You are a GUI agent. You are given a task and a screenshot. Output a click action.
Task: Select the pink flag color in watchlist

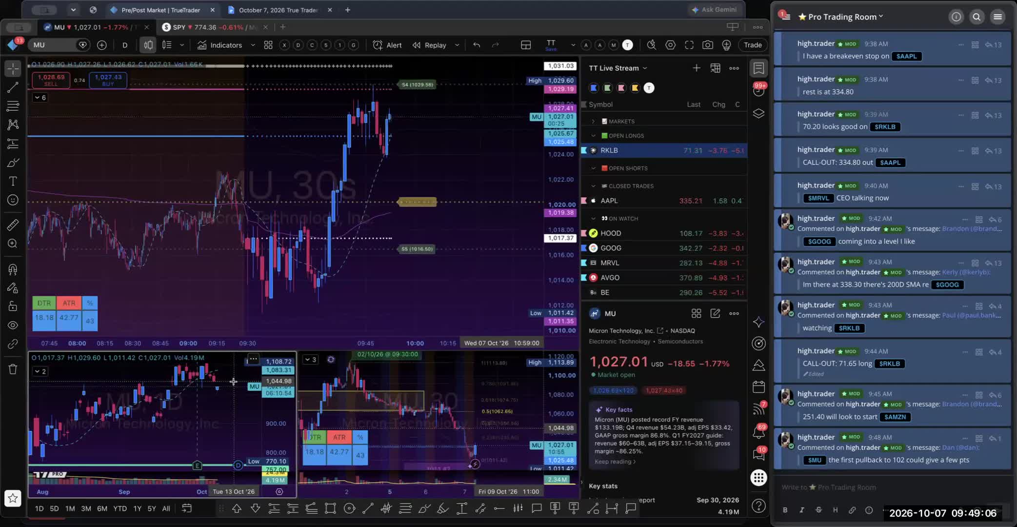tap(621, 88)
